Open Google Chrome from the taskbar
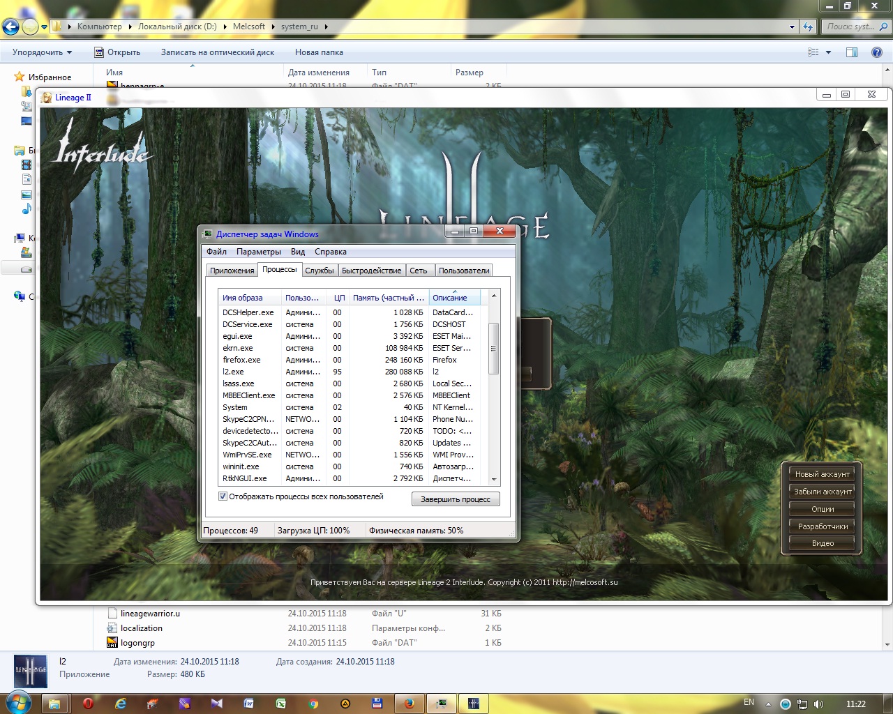 click(314, 704)
